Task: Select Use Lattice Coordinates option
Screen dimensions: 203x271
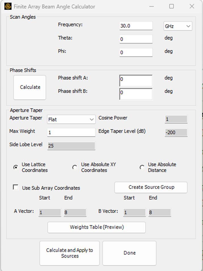Action: tap(16, 167)
